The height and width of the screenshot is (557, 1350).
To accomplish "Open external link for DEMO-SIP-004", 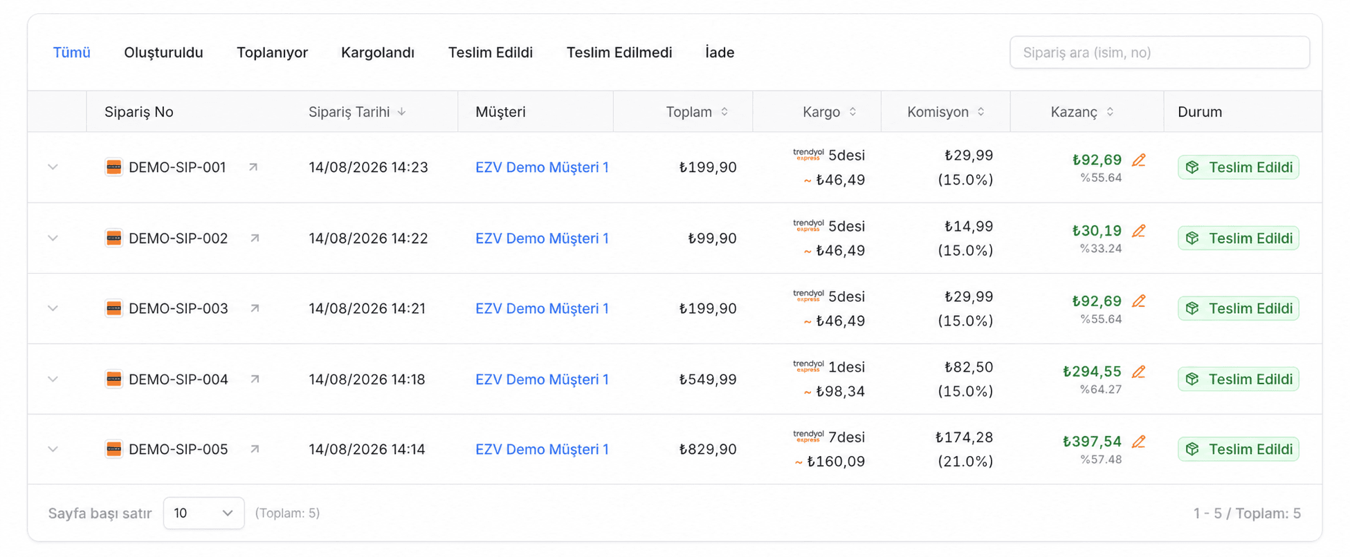I will coord(255,379).
